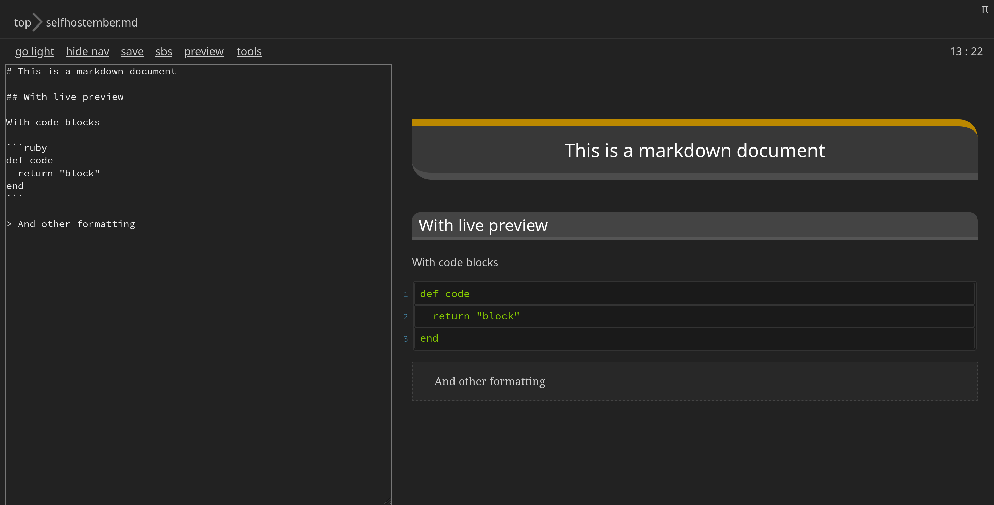Toggle side-by-side view with 'sbs'
This screenshot has height=505, width=994.
(x=164, y=51)
